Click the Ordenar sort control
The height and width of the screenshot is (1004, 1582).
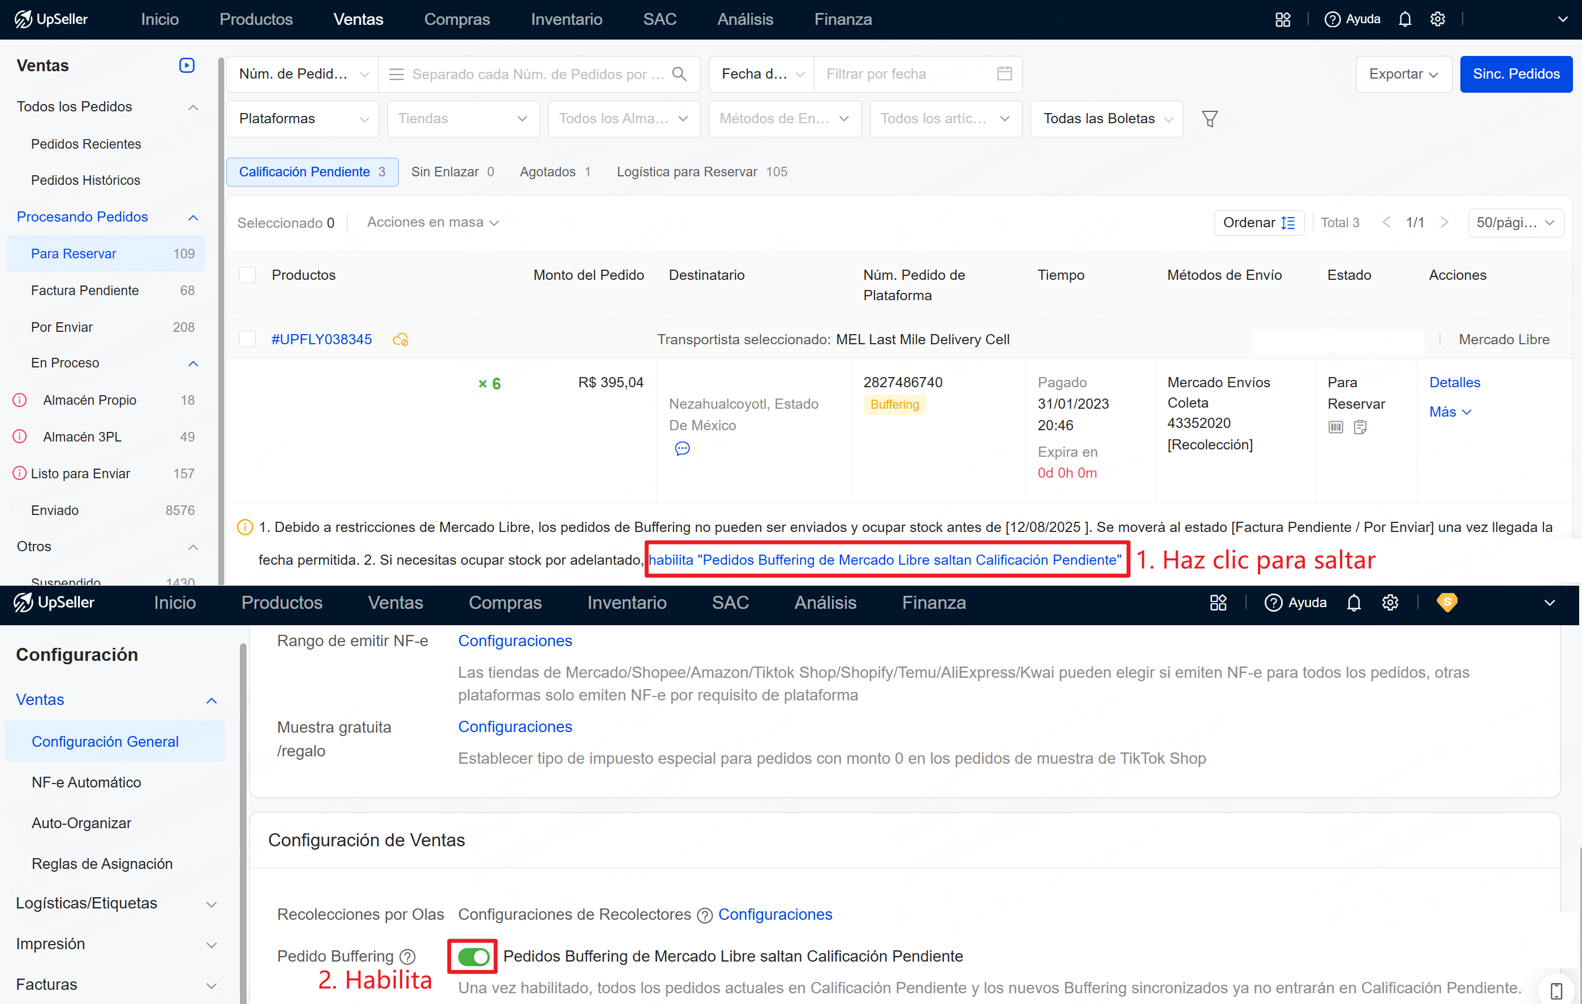1258,223
